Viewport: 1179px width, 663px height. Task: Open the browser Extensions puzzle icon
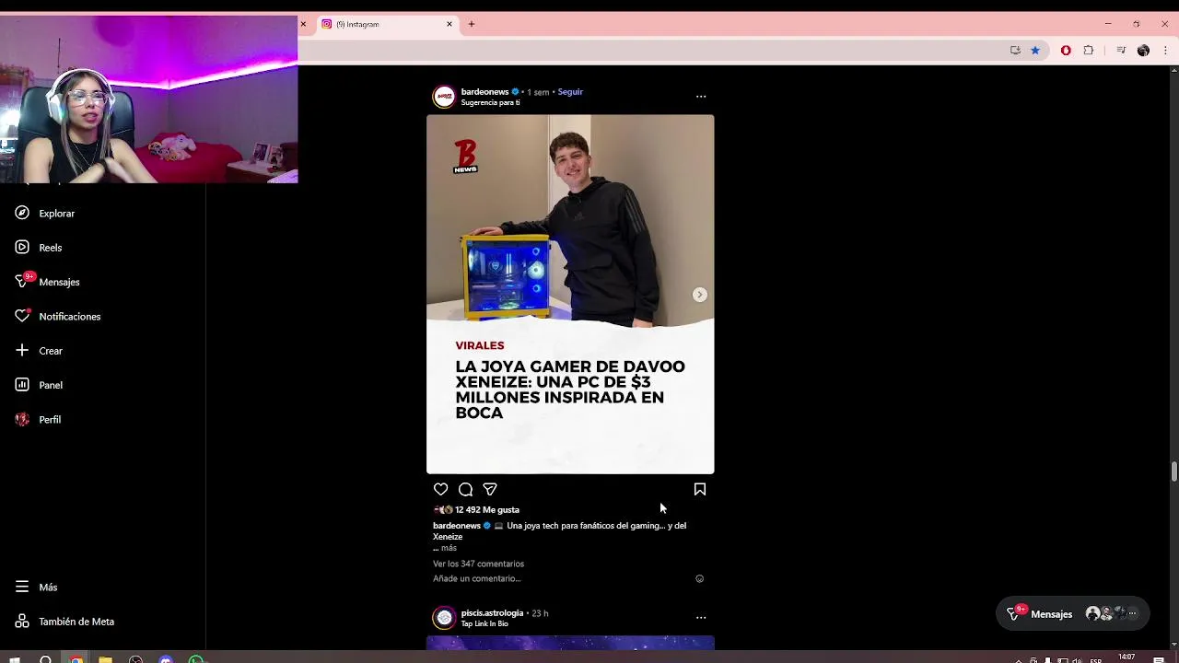[1089, 51]
